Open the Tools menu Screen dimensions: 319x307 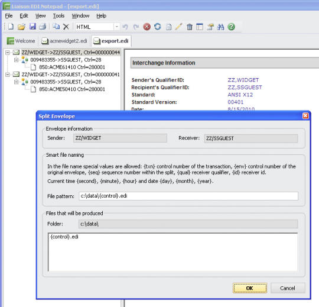point(59,16)
